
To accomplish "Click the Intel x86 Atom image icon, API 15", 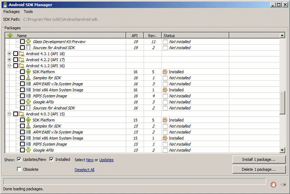I will (28, 138).
